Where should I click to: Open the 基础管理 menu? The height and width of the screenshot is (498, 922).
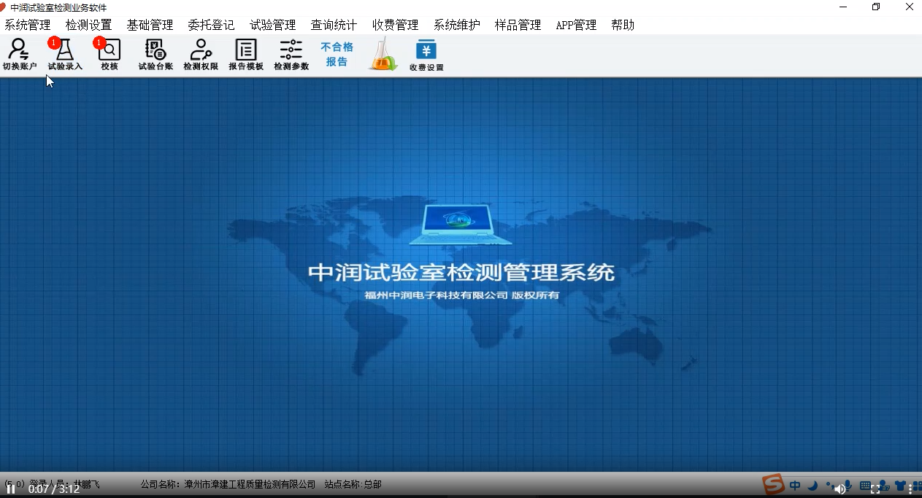(150, 25)
